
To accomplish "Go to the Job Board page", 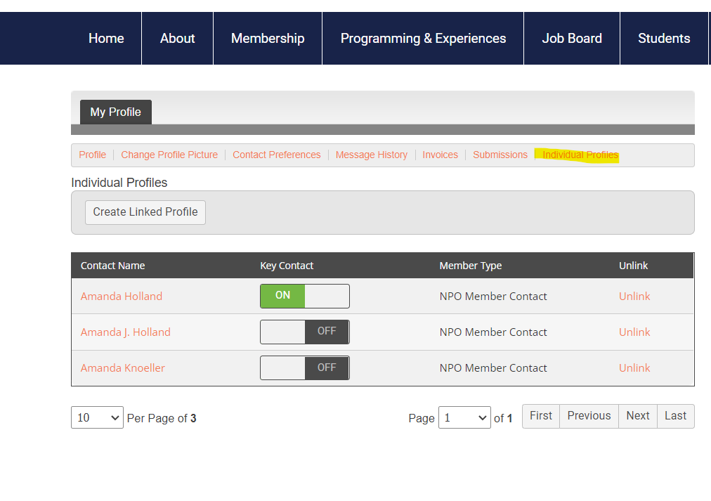I will click(x=572, y=39).
